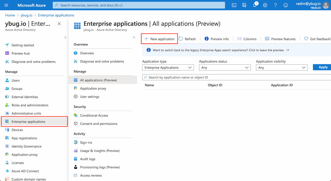
Task: Open the Columns chooser
Action: pos(247,39)
